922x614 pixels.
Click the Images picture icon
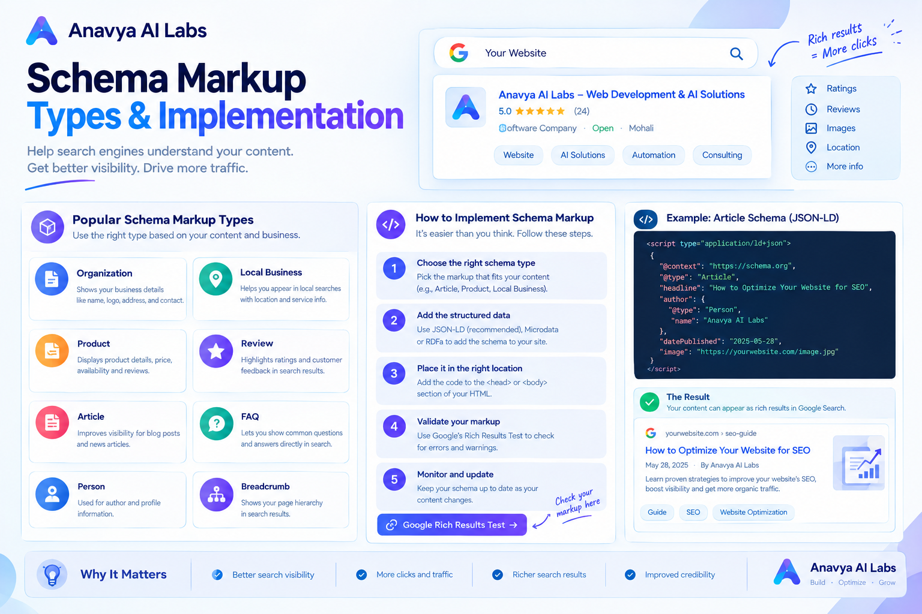pyautogui.click(x=811, y=128)
